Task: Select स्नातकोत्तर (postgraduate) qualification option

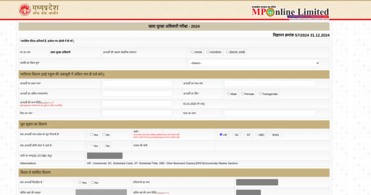Action: coord(208,52)
